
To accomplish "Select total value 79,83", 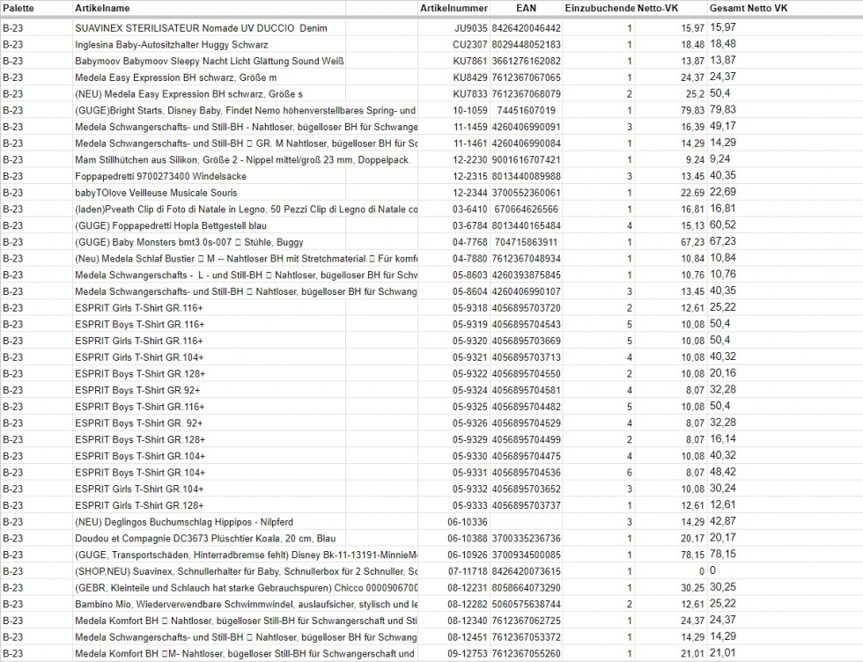I will [723, 109].
